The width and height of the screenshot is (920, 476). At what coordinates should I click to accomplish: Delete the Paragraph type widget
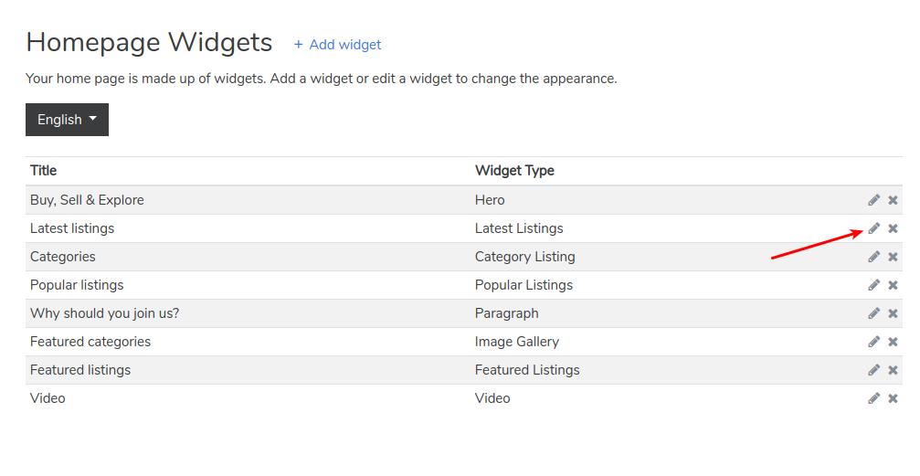pyautogui.click(x=894, y=313)
